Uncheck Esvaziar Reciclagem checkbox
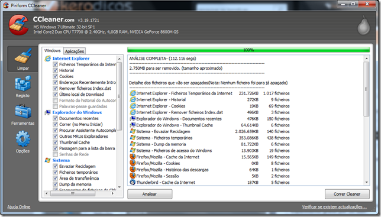The height and width of the screenshot is (217, 381). pos(56,166)
